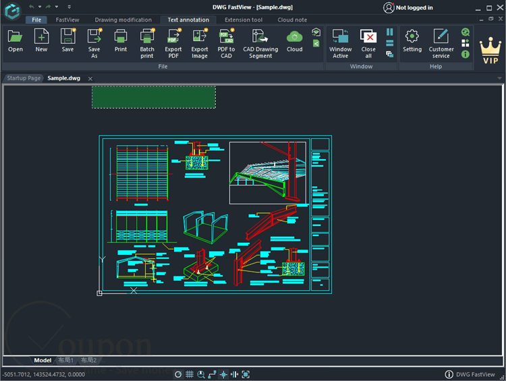Screen dimensions: 506x381
Task: Launch PDF to CAD converter
Action: (x=226, y=44)
